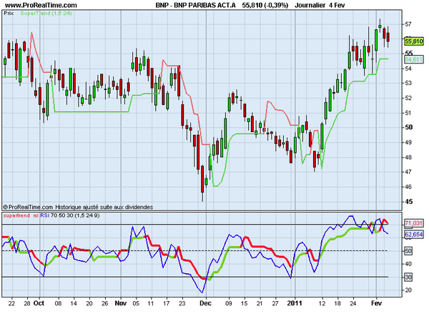429x321 pixels.
Task: Click the 26 date label on time axis
Action: (105, 304)
